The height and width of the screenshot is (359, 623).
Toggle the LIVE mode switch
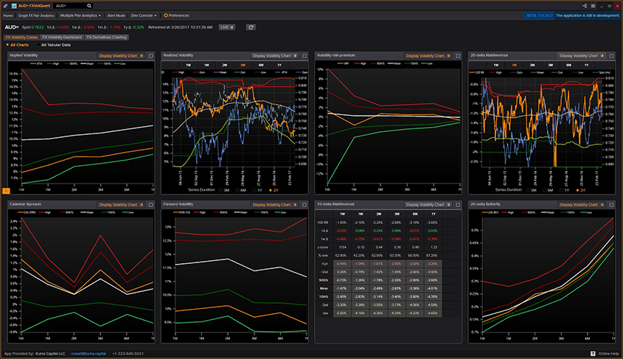(226, 27)
